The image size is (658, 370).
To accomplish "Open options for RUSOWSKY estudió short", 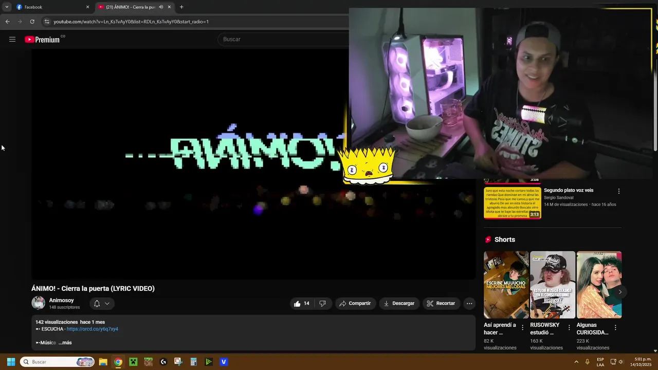I will [x=569, y=327].
